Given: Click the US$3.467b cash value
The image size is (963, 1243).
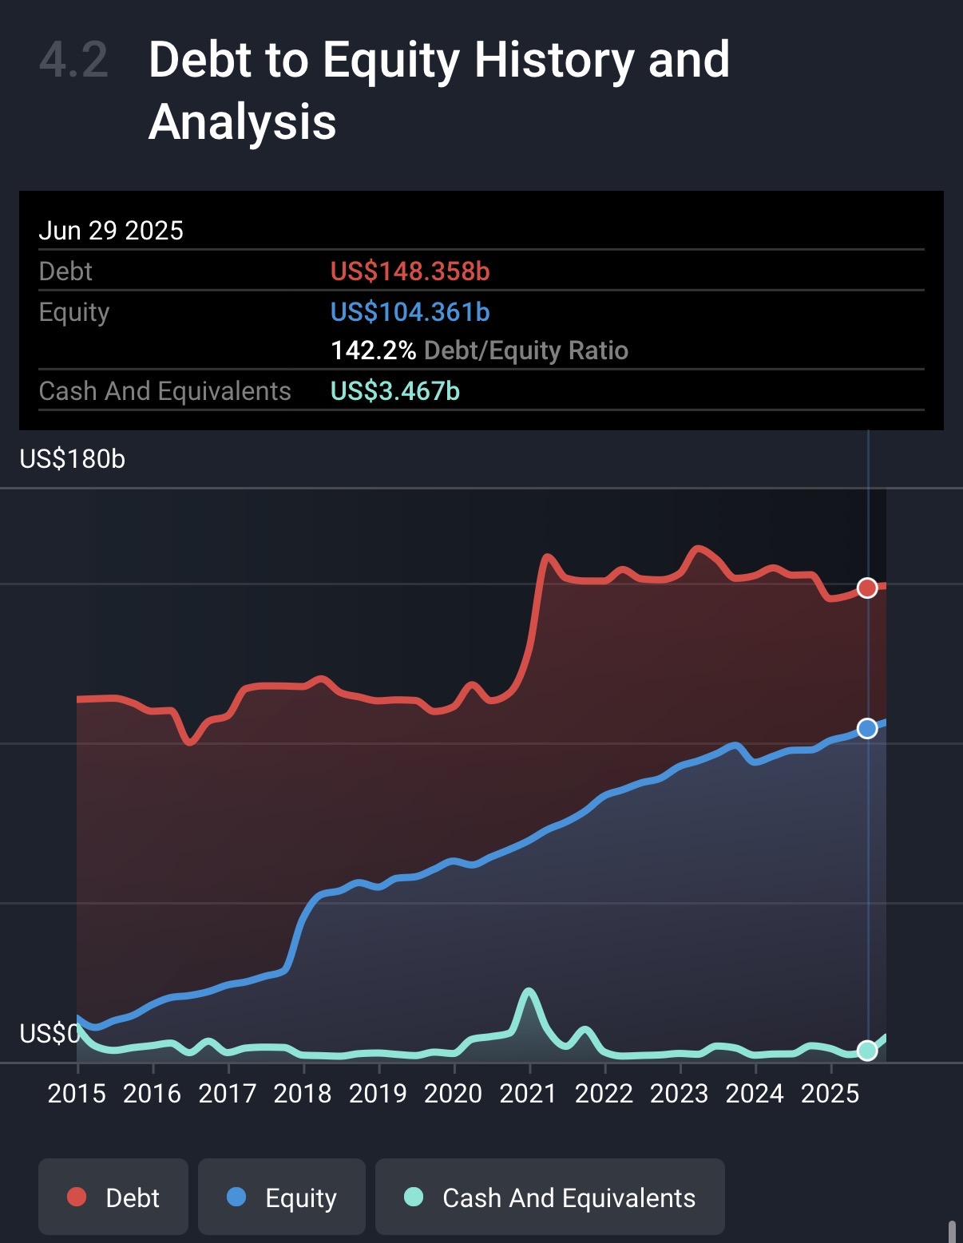Looking at the screenshot, I should click(x=395, y=391).
